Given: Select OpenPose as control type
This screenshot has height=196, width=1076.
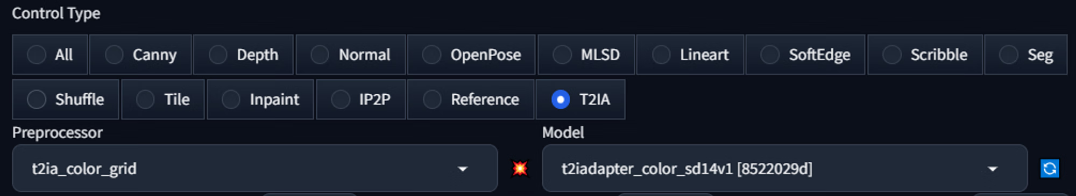Looking at the screenshot, I should click(471, 55).
